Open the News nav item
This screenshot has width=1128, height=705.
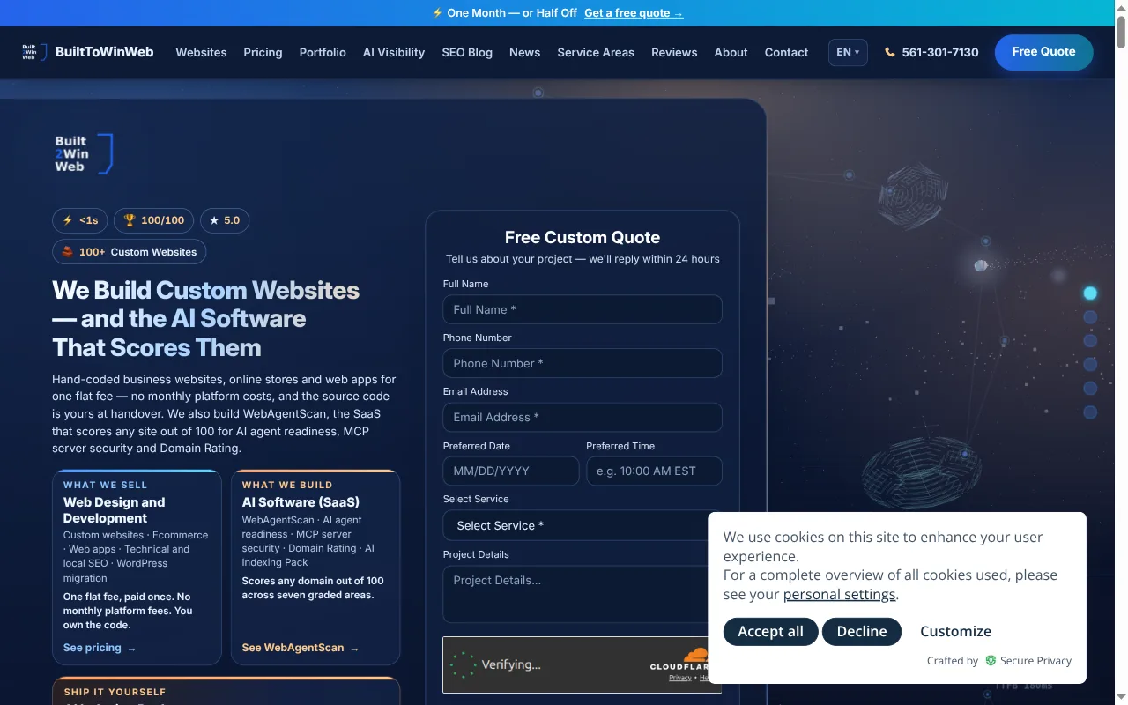pos(524,52)
